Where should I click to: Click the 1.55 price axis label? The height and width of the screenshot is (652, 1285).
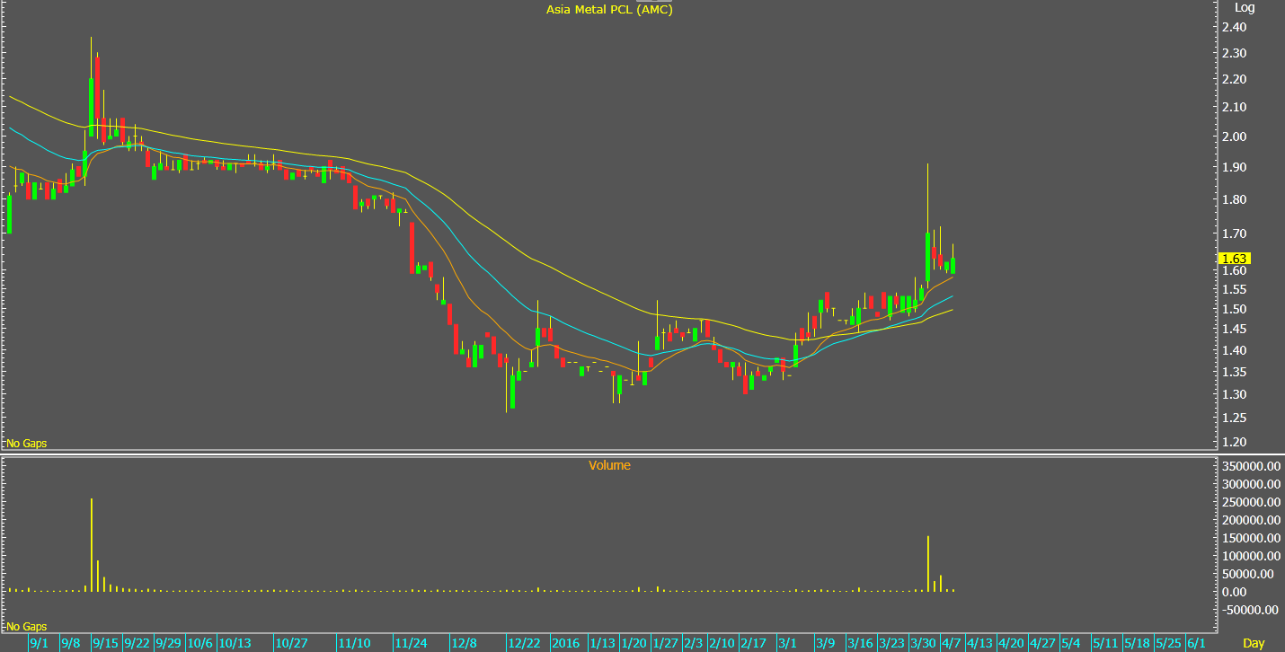click(x=1234, y=290)
